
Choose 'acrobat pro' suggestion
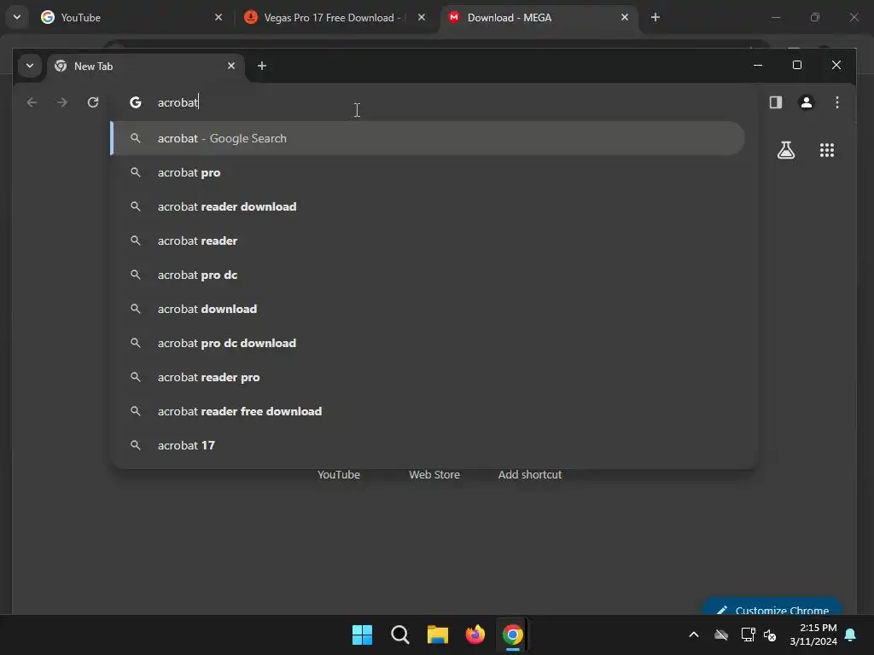click(x=428, y=172)
